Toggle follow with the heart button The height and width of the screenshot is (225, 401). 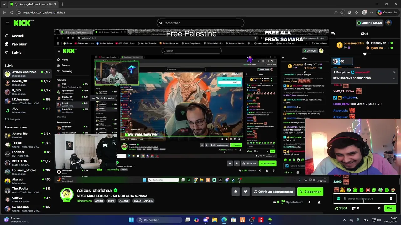246,192
